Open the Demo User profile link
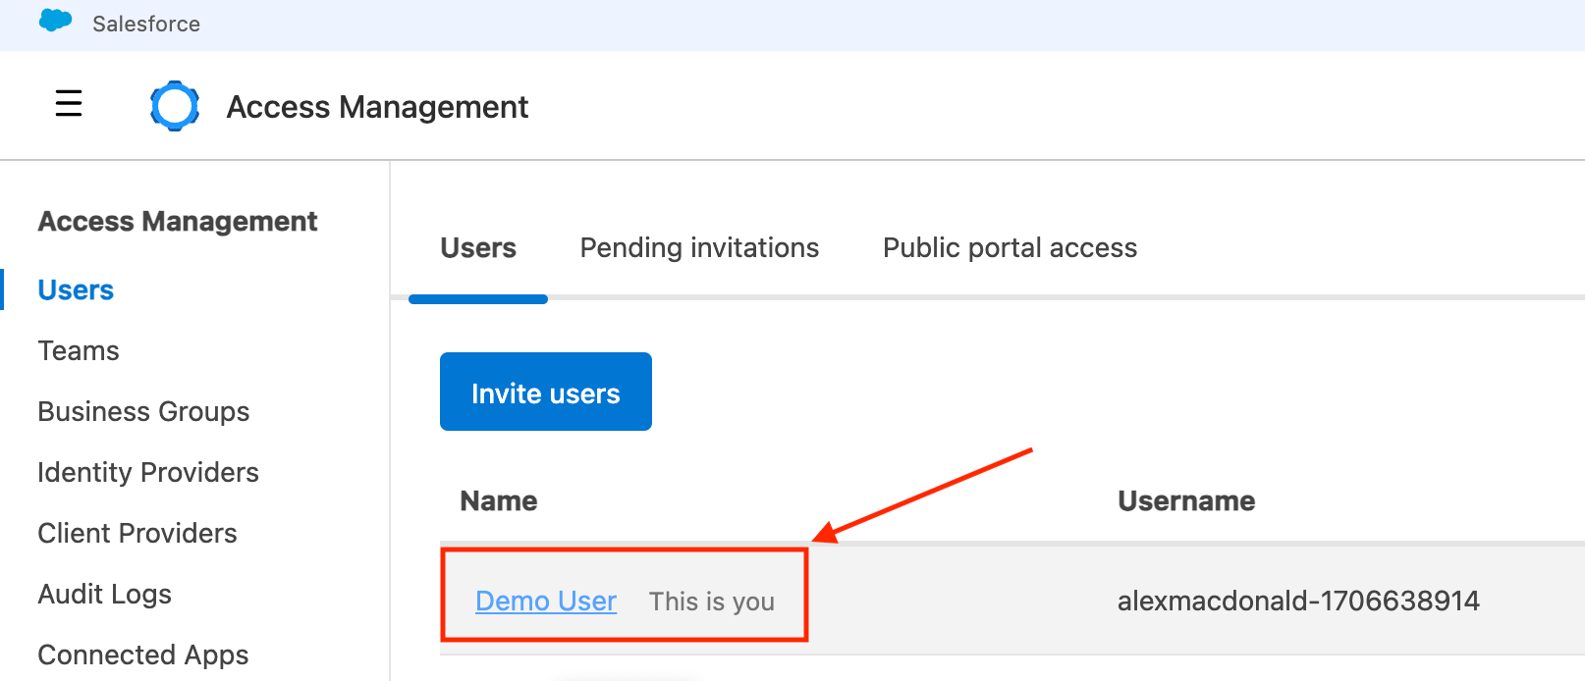Screen dimensions: 1585x681 coord(546,602)
